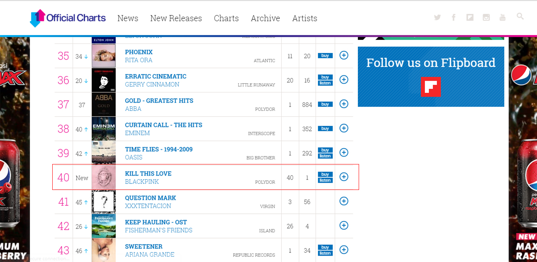Open the Official Charts Twitter page
Screen dimensions: 537x262
[437, 17]
